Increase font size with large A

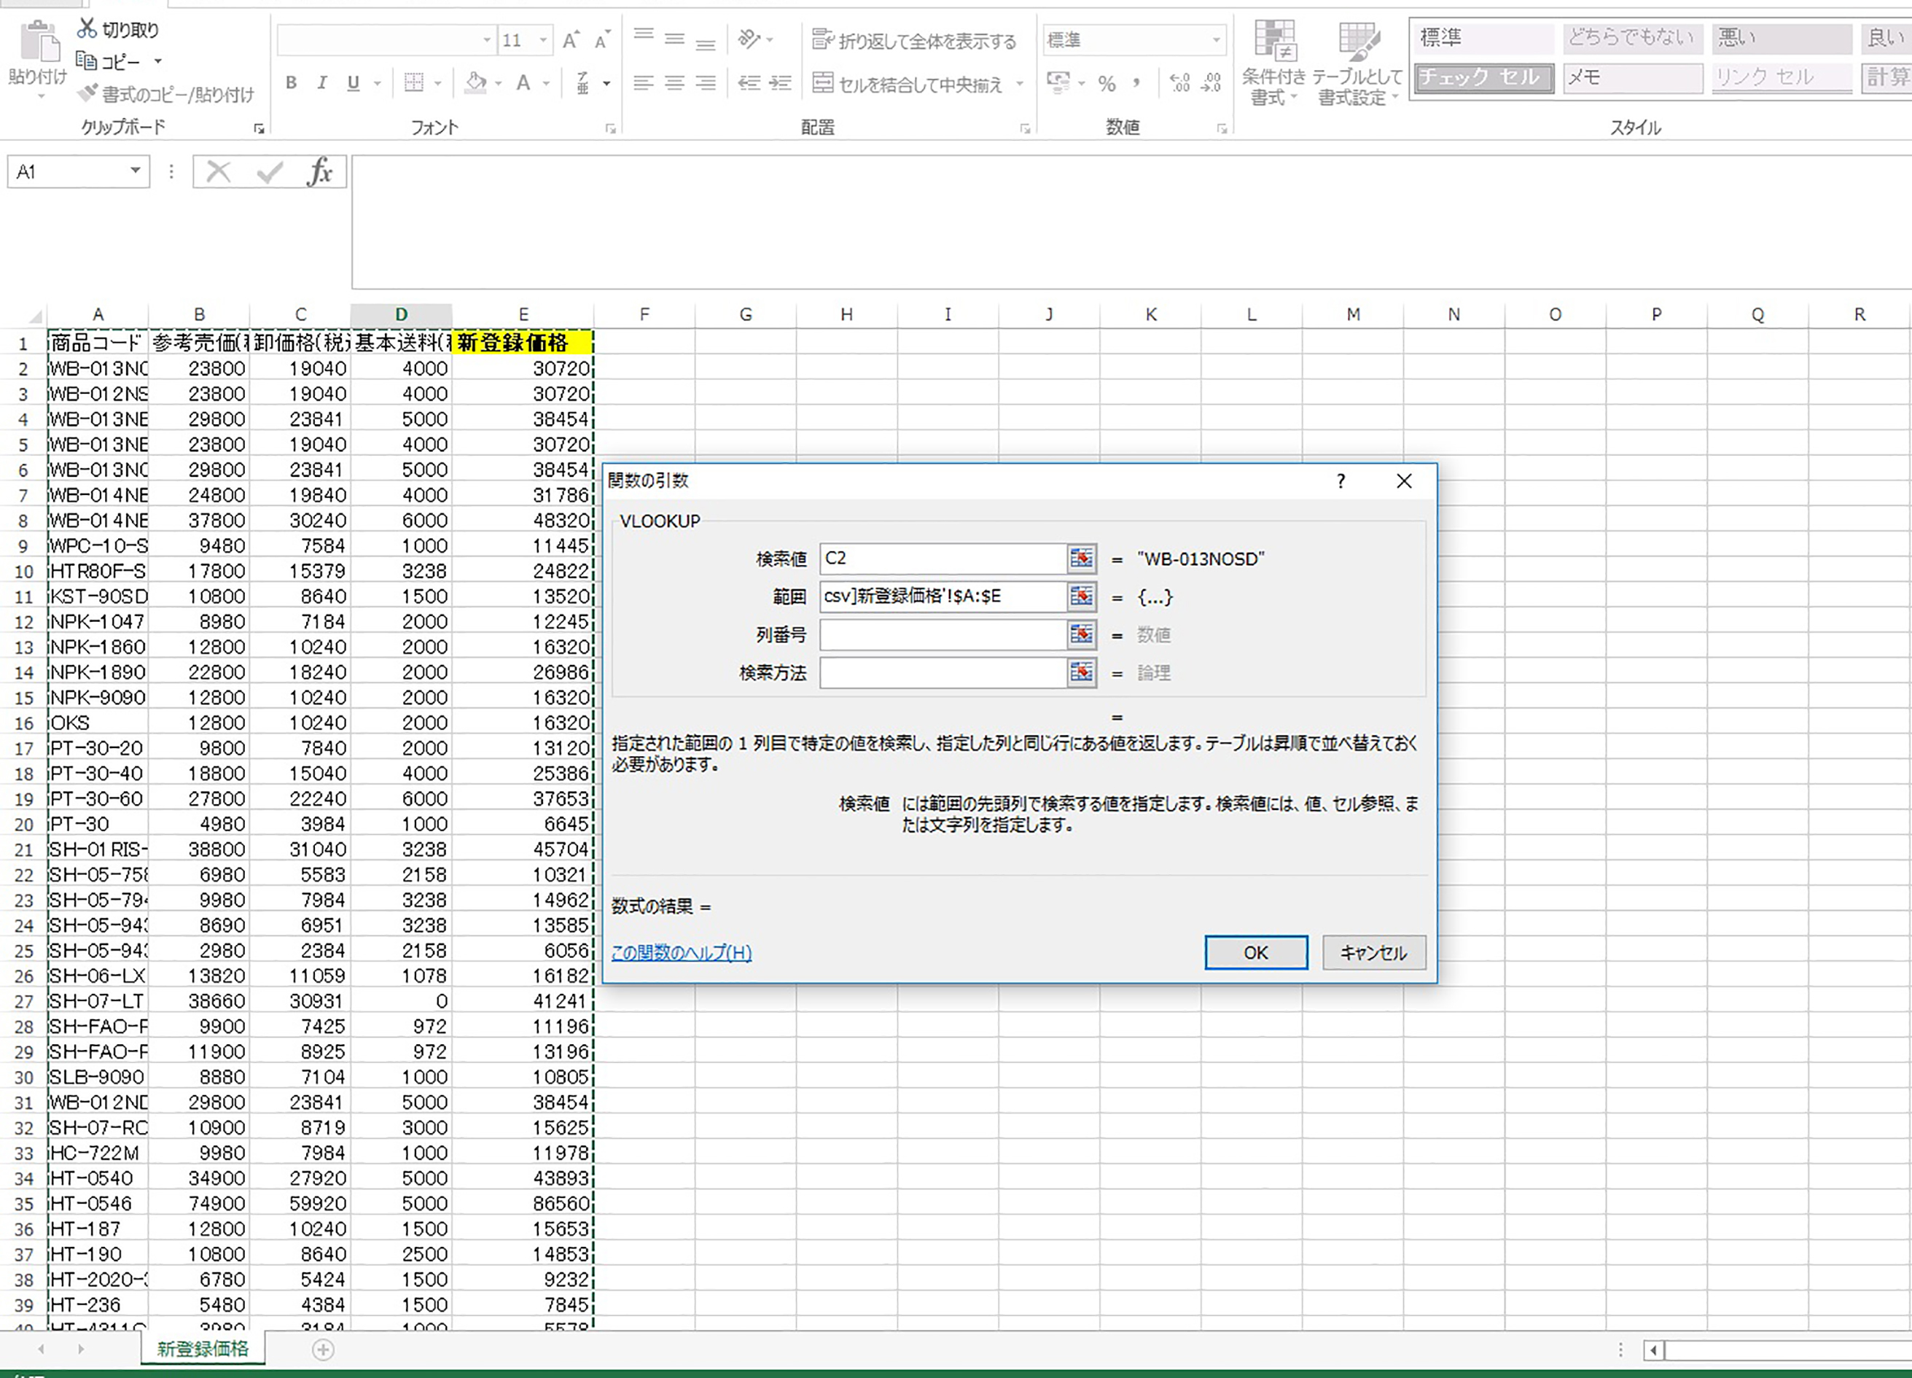click(571, 39)
